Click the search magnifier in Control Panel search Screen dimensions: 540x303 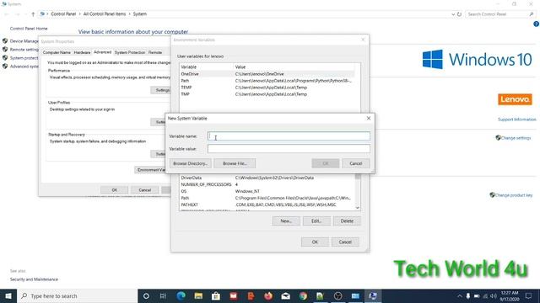[532, 14]
